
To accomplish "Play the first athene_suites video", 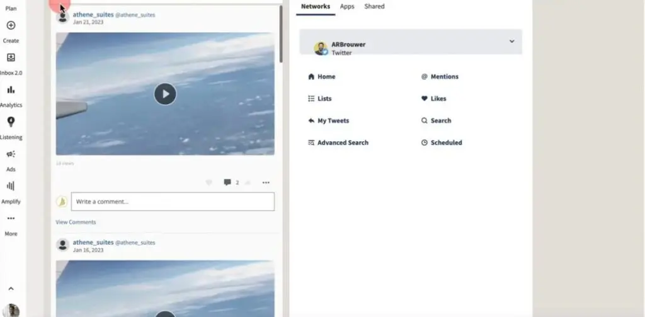I will point(165,94).
